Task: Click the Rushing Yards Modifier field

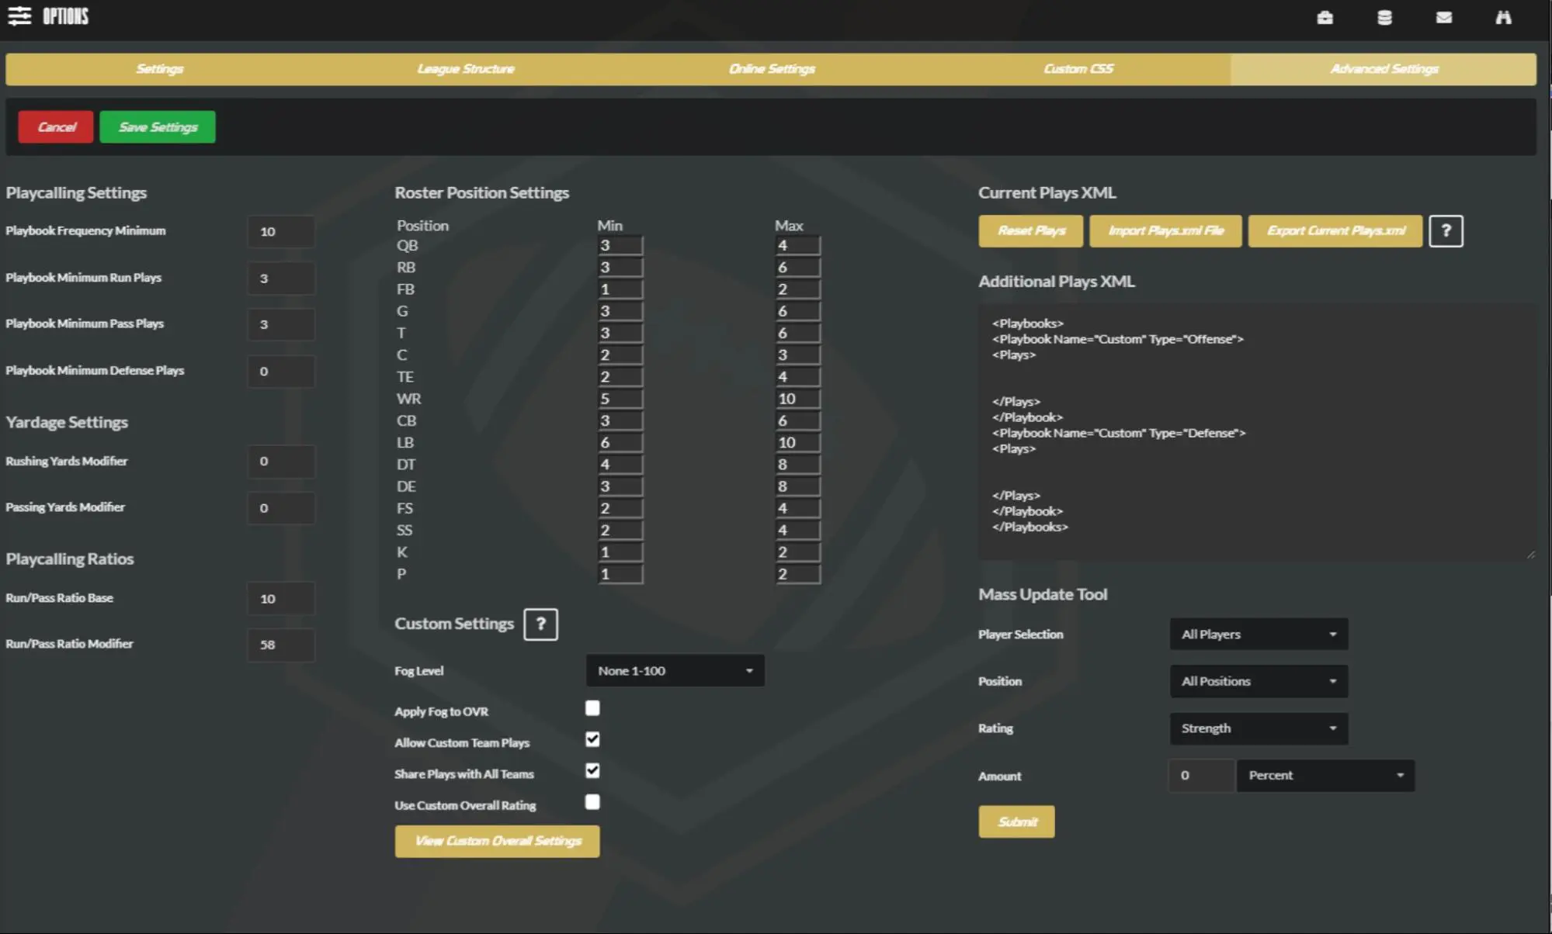Action: click(x=281, y=462)
